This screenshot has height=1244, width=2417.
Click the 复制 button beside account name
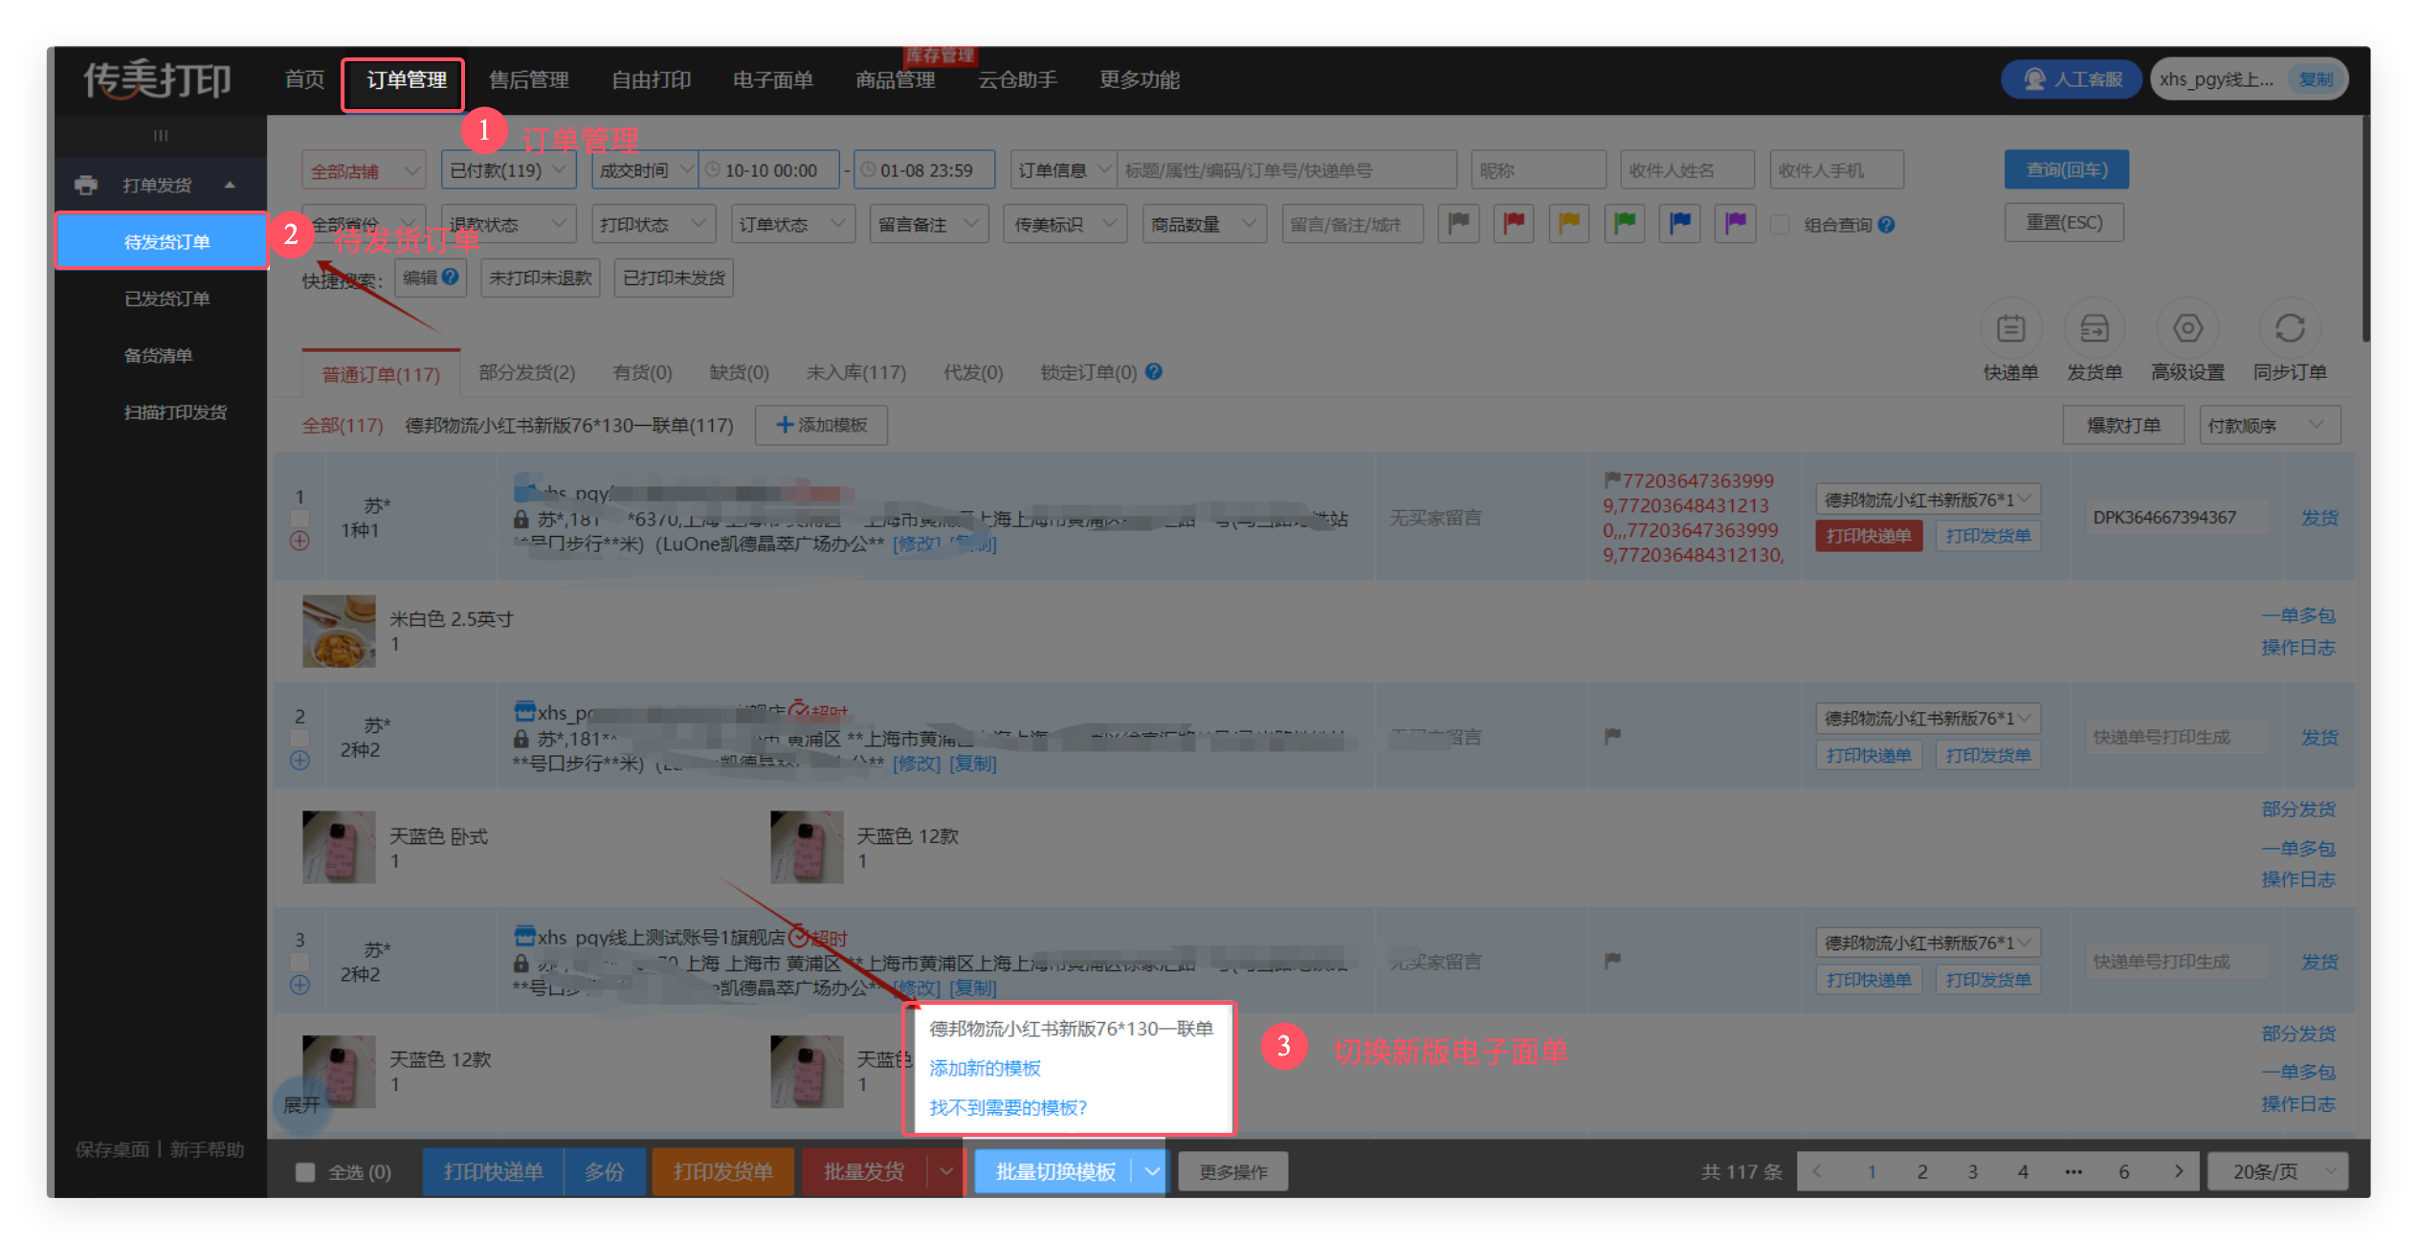[2316, 79]
